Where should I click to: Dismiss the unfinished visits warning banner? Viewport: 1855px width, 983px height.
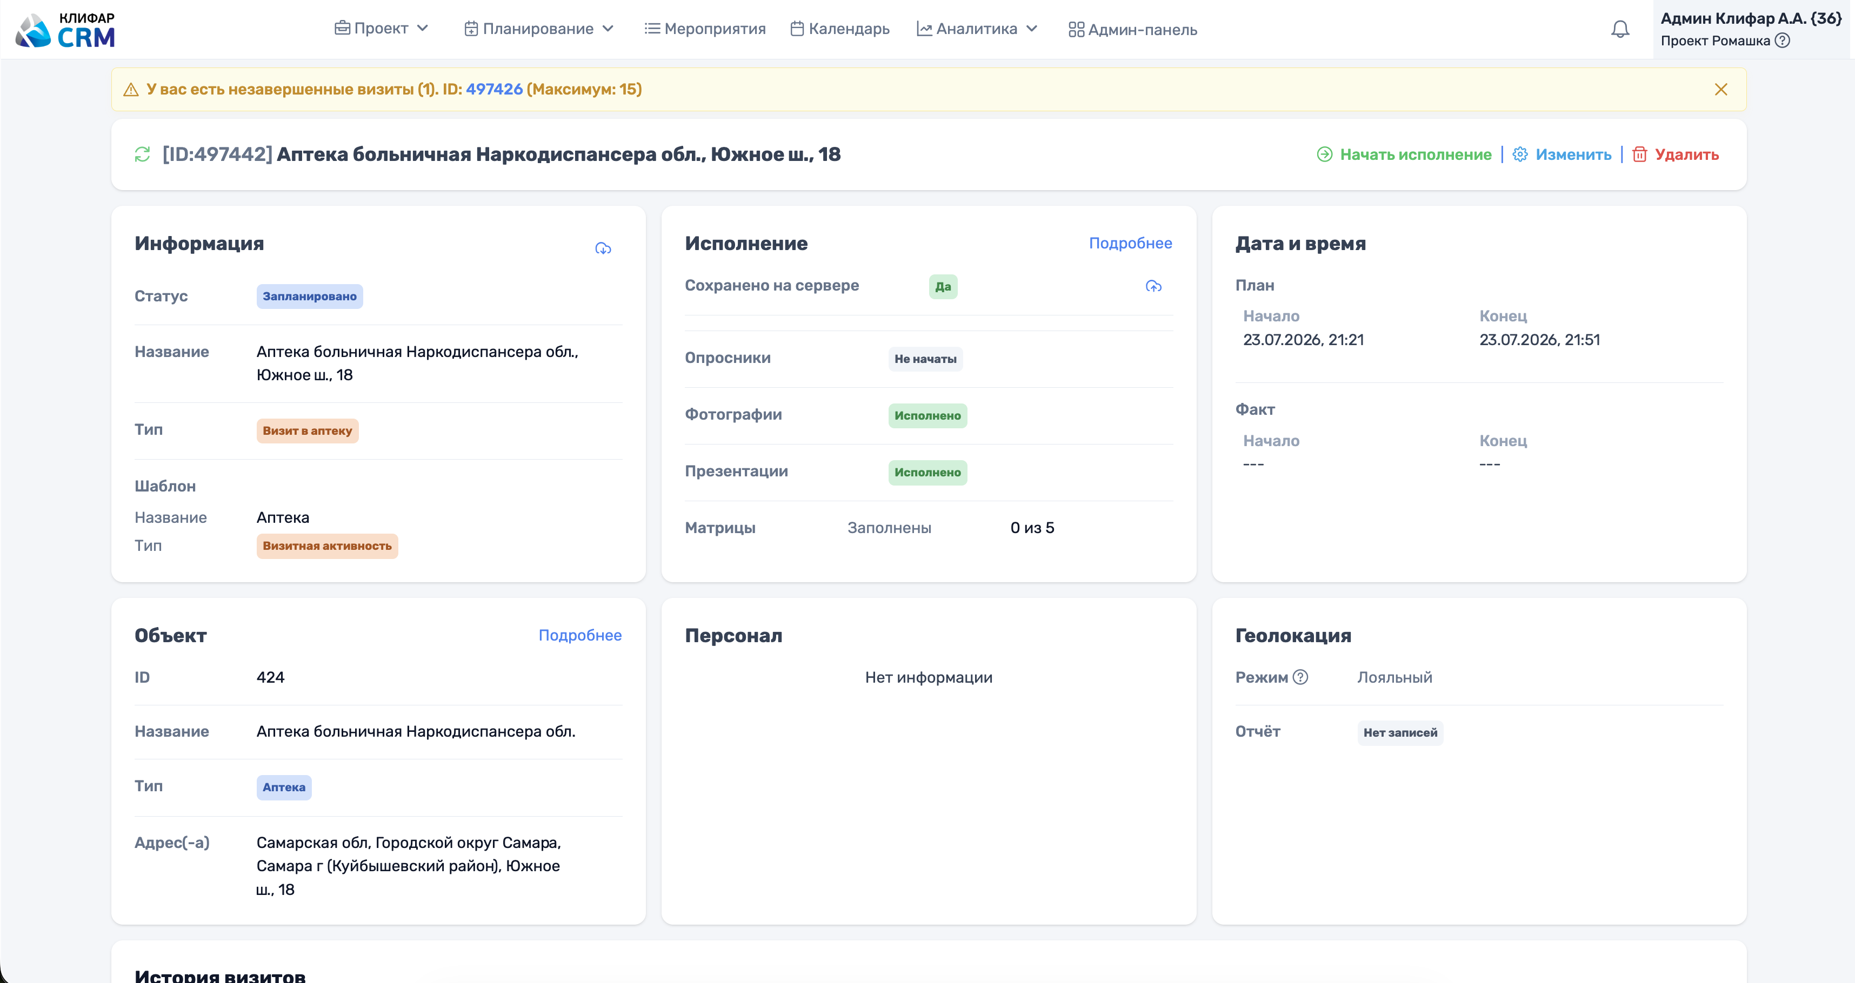click(1721, 89)
